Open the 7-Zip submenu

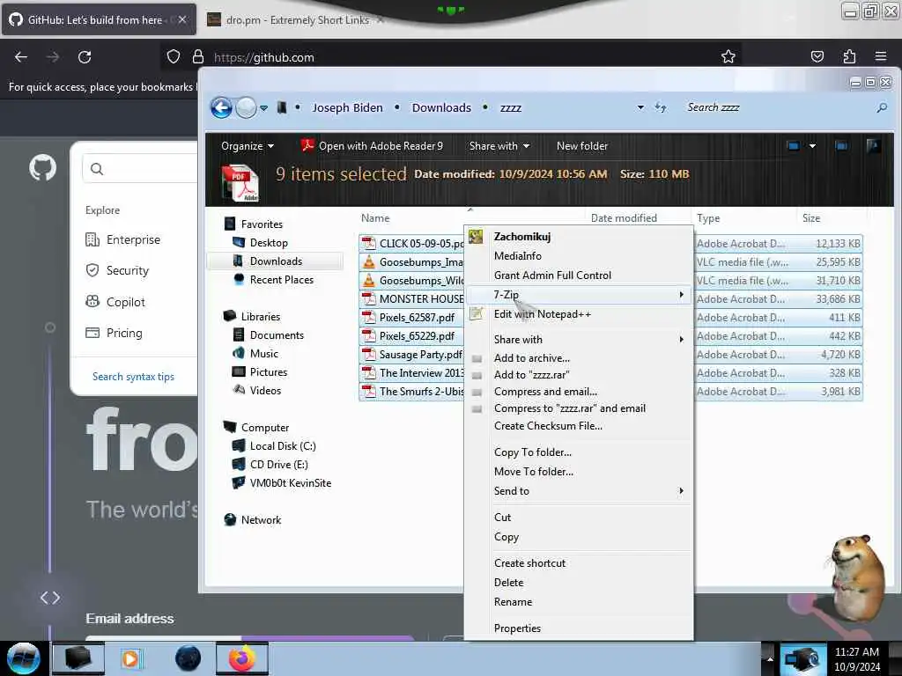click(578, 294)
